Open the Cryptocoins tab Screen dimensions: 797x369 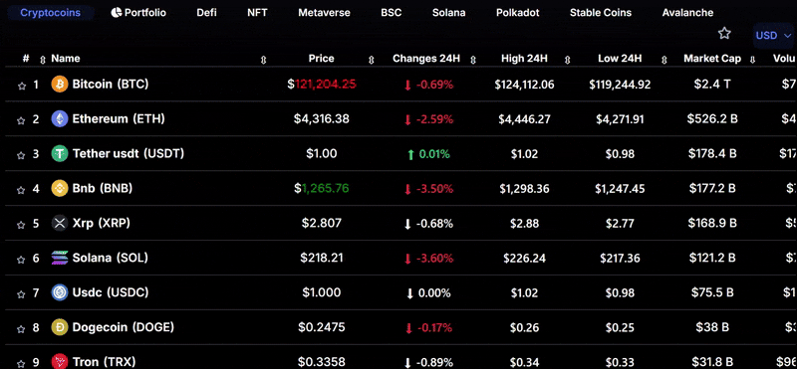[x=50, y=13]
